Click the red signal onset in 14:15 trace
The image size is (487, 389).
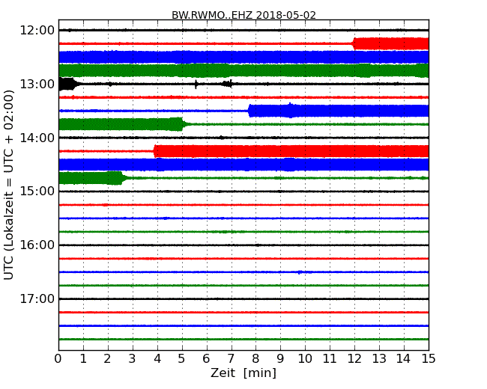(x=155, y=151)
